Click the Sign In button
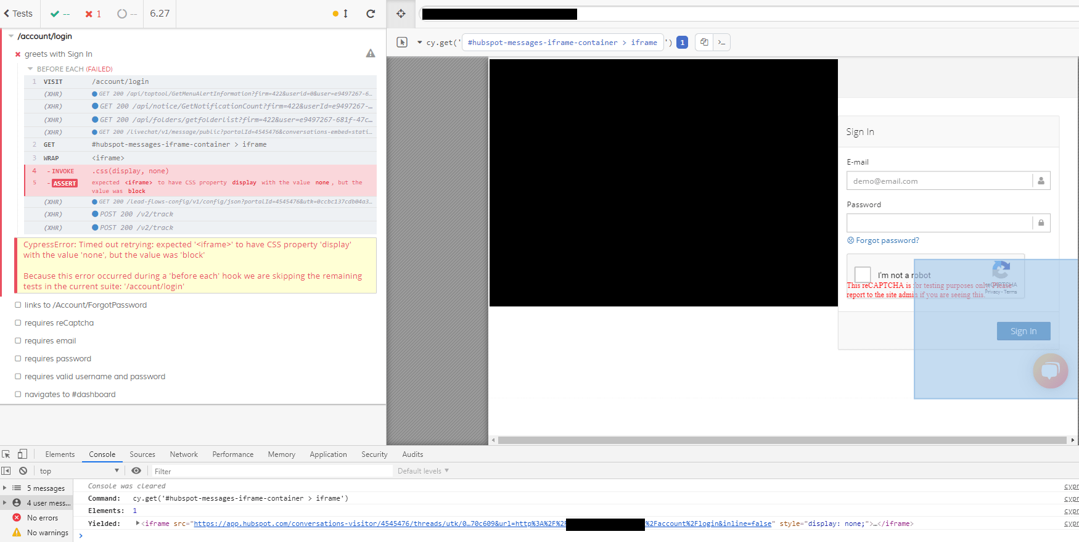This screenshot has width=1079, height=542. pyautogui.click(x=1024, y=331)
